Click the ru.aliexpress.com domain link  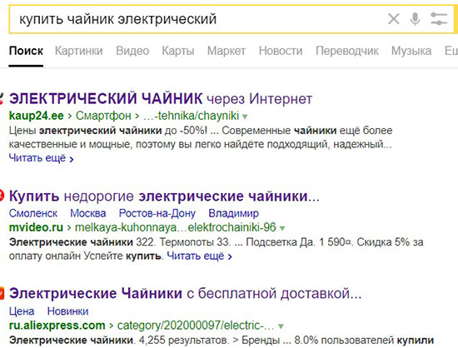click(x=57, y=326)
